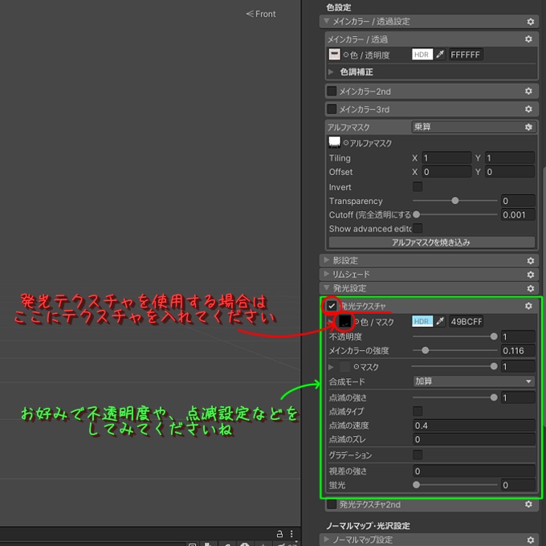This screenshot has width=546, height=546.
Task: Click the inspector vertical scrollbar
Action: click(544, 296)
